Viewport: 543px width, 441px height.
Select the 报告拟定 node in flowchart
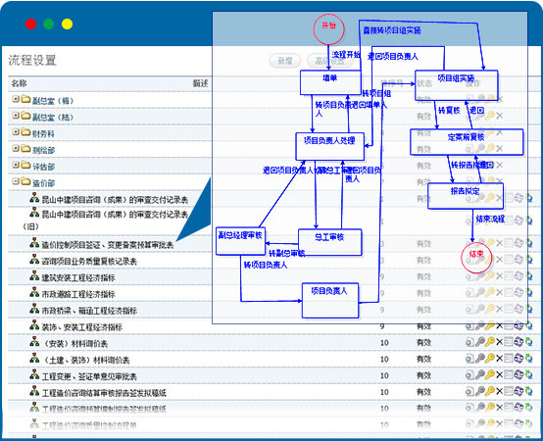pyautogui.click(x=466, y=196)
